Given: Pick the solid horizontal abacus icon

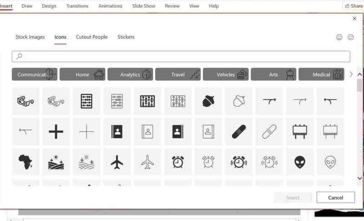Looking at the screenshot, I should pyautogui.click(x=86, y=101).
